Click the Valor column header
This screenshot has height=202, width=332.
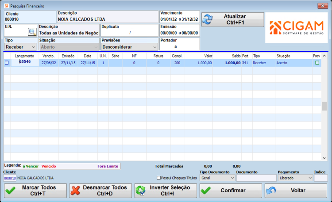click(x=208, y=56)
